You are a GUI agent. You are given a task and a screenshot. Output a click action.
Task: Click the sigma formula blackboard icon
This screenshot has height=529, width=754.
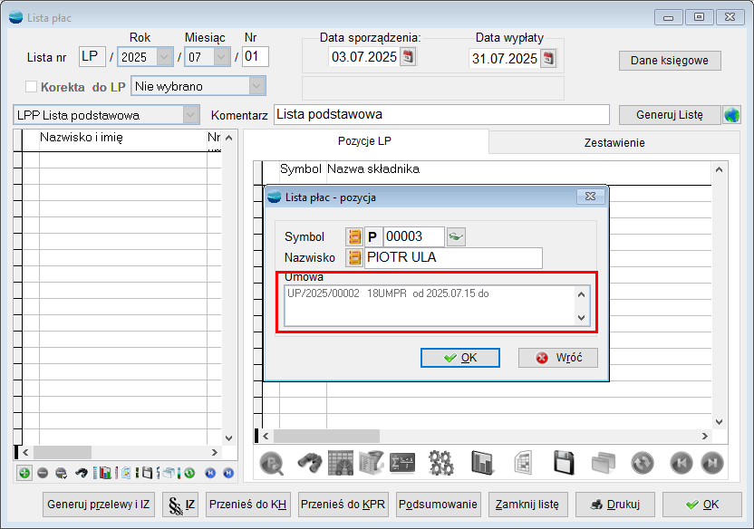coord(402,463)
